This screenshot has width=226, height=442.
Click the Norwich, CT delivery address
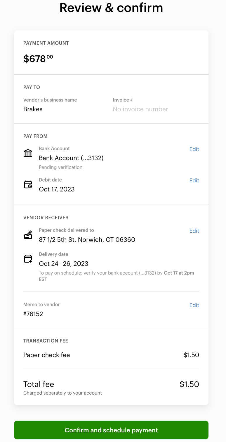[87, 240]
